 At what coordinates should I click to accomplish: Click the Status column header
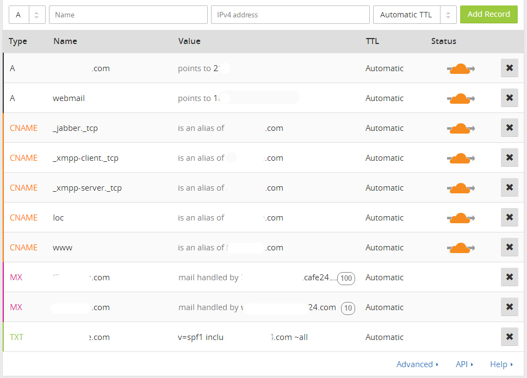[x=444, y=41]
